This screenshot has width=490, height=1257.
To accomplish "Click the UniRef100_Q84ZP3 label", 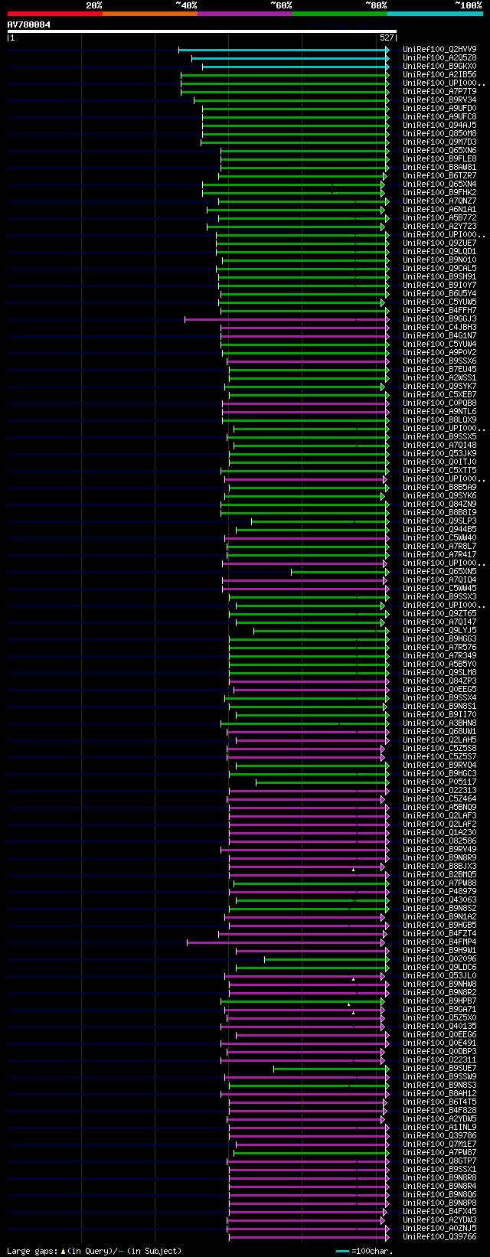I will click(x=439, y=681).
